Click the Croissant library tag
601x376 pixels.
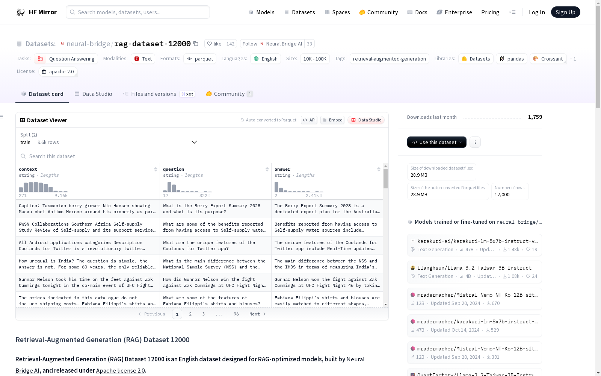pos(548,59)
